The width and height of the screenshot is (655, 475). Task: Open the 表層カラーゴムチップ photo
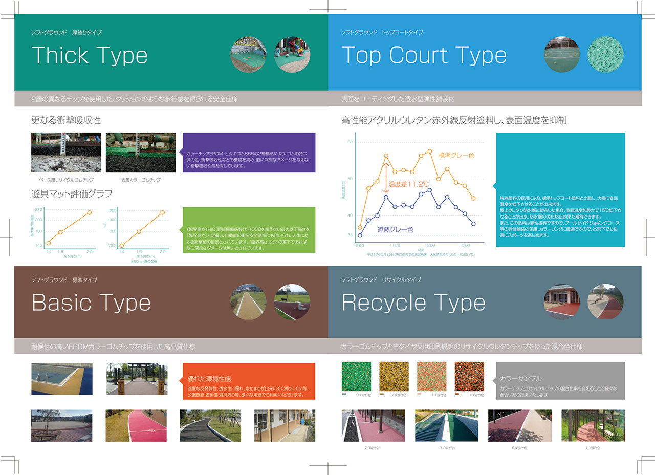pos(141,153)
